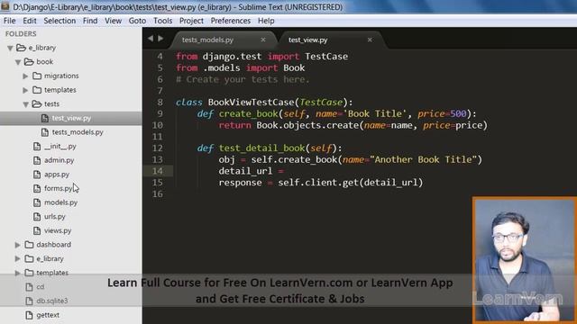Click the models.py file icon
The height and width of the screenshot is (324, 577).
[x=37, y=202]
